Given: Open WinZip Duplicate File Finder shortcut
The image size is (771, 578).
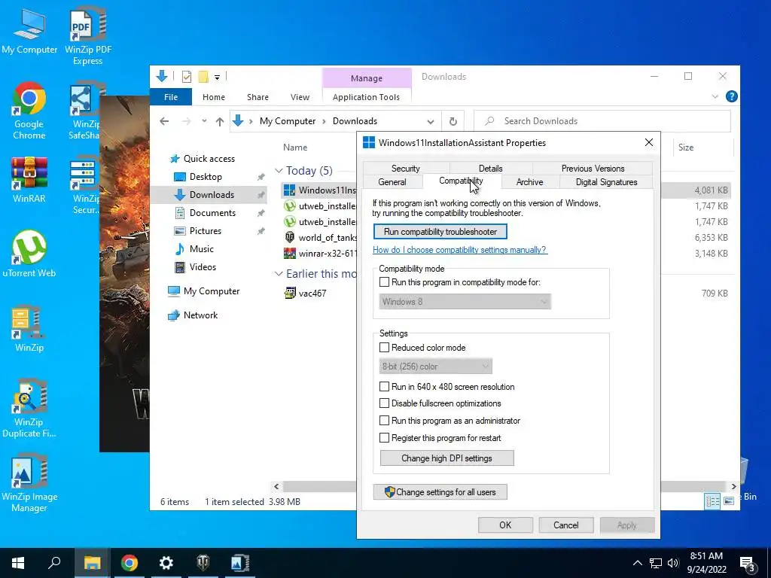Looking at the screenshot, I should (29, 408).
